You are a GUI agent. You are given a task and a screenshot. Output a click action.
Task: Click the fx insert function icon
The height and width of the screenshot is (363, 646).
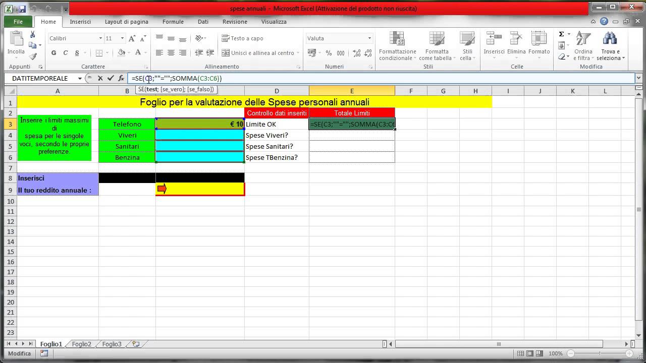[x=121, y=78]
